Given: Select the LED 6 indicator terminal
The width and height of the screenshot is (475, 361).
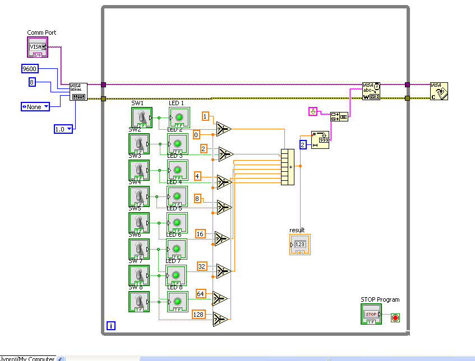Looking at the screenshot, I should [177, 249].
